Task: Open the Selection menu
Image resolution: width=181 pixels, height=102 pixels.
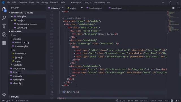Action: pyautogui.click(x=23, y=3)
